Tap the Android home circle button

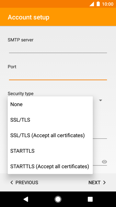58,199
